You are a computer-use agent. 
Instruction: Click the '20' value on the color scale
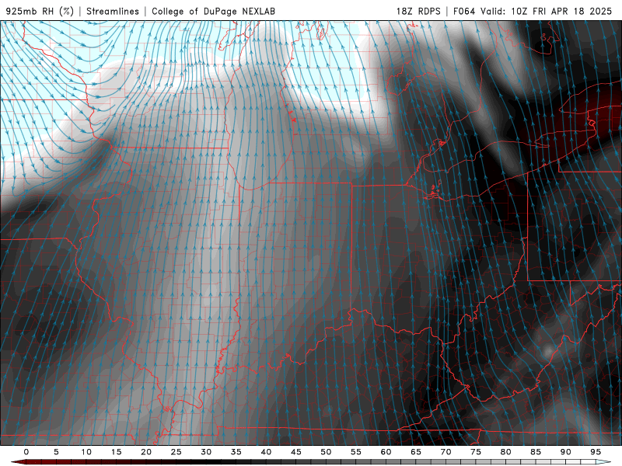tap(146, 452)
